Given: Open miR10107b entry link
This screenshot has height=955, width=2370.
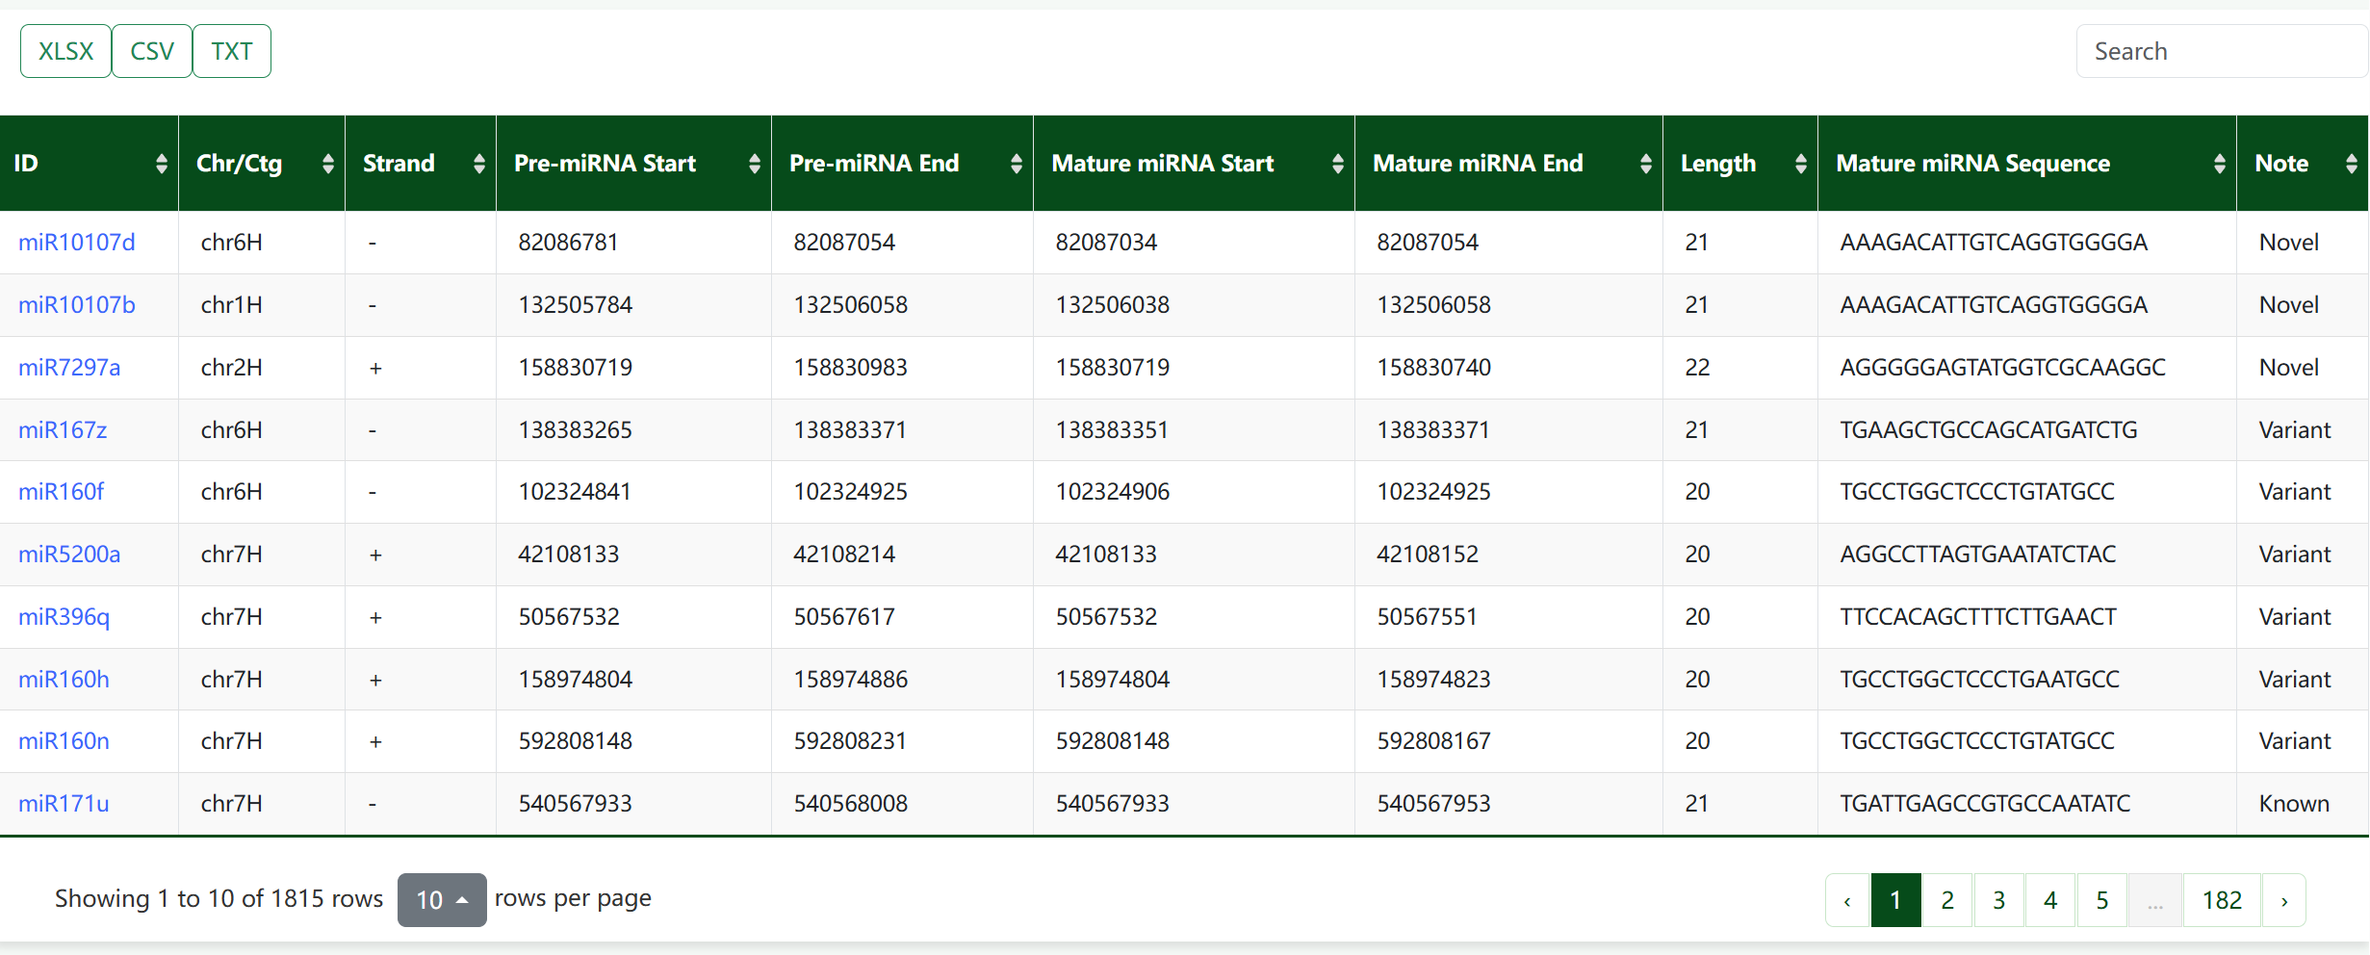Looking at the screenshot, I should pos(77,305).
